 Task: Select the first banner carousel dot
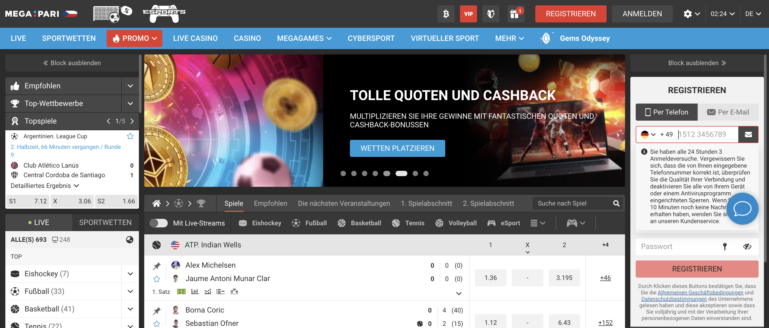tap(343, 173)
